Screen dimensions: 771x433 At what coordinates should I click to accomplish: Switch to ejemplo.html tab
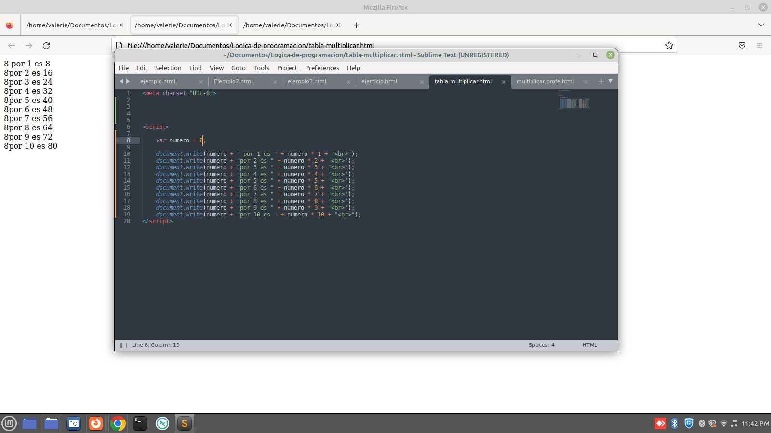tap(158, 81)
